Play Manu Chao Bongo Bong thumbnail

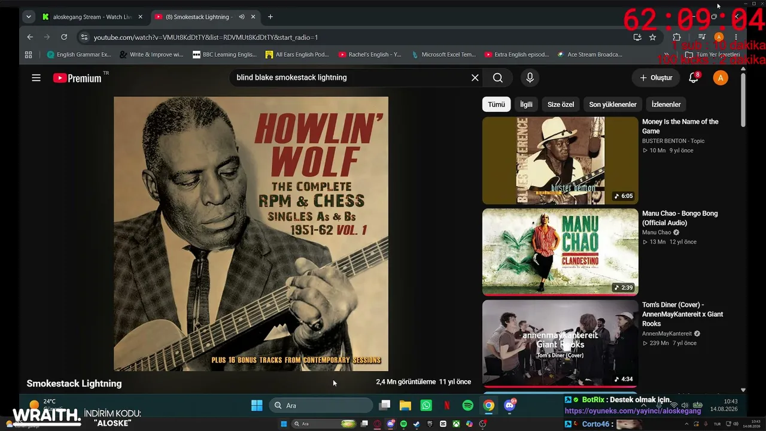[560, 252]
